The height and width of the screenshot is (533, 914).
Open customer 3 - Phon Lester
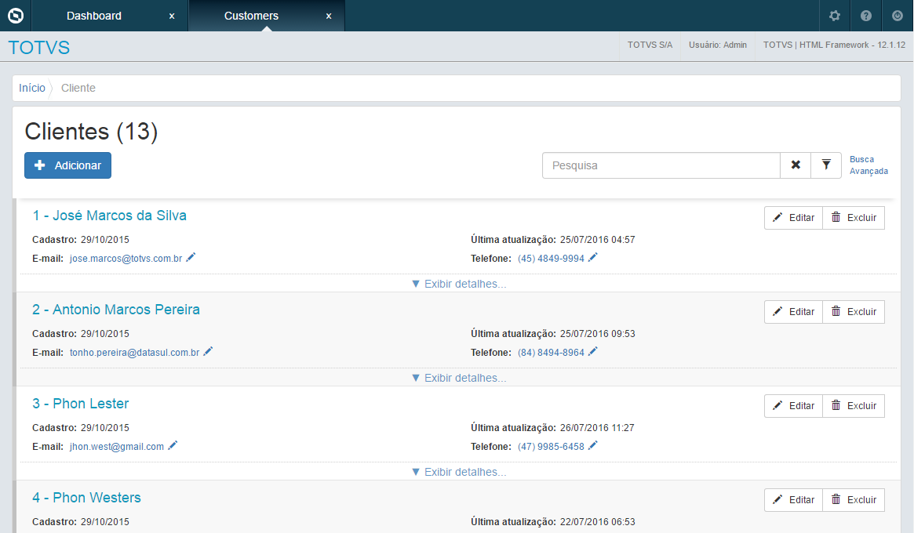81,404
